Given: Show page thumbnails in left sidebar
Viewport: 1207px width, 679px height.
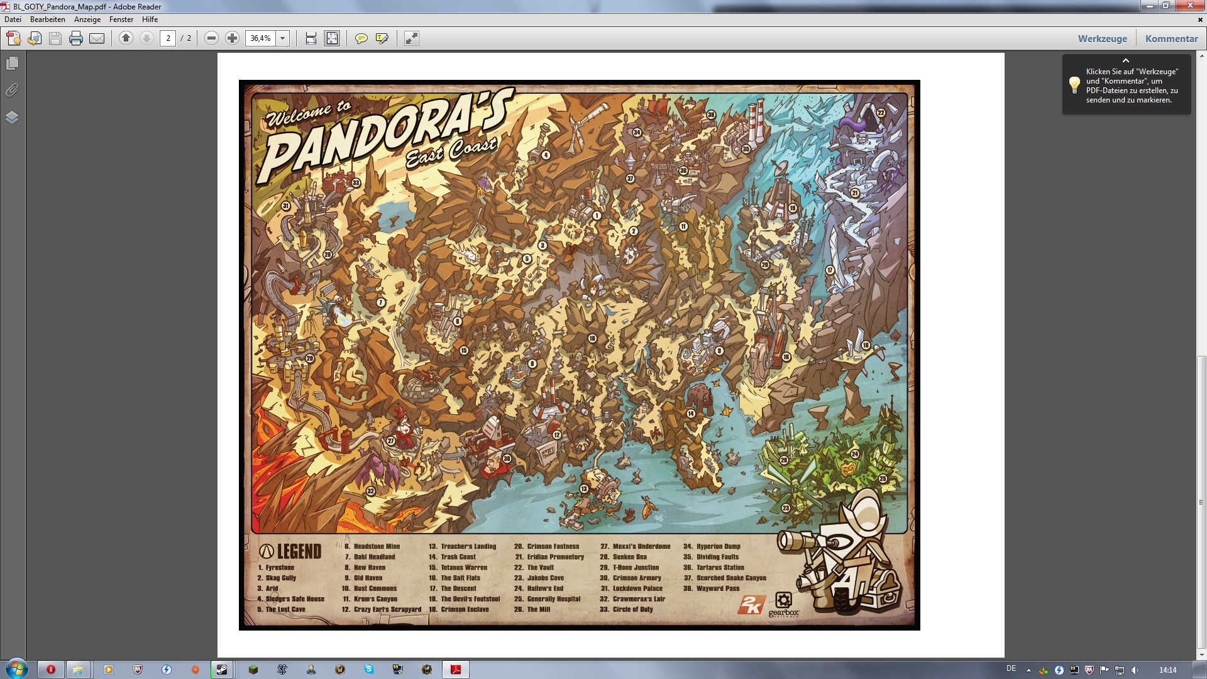Looking at the screenshot, I should click(x=12, y=63).
